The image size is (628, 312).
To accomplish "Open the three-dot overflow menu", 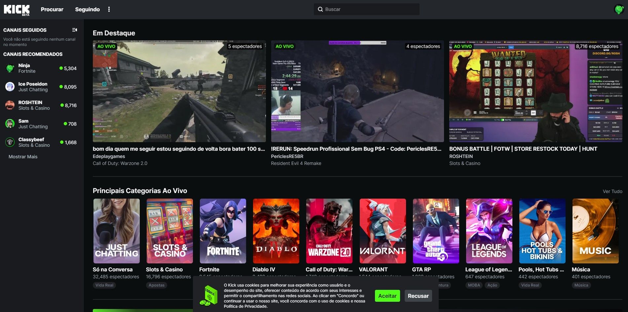I will [109, 9].
